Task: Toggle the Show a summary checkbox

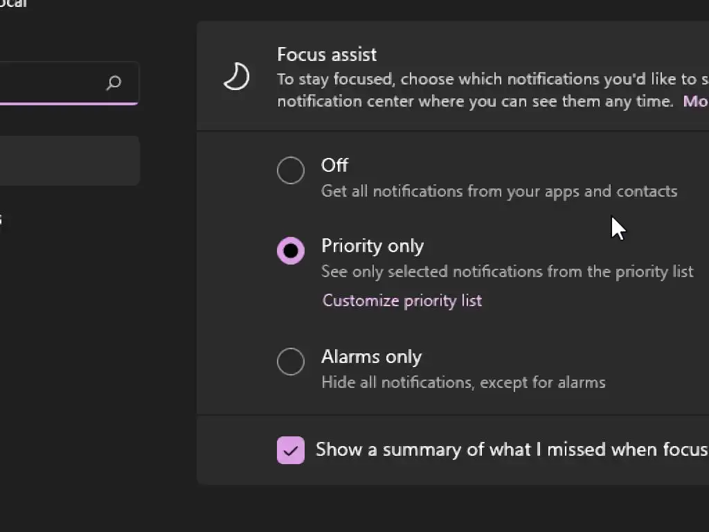Action: click(291, 450)
